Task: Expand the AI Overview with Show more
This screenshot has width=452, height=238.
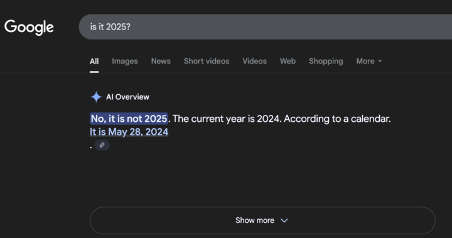Action: pyautogui.click(x=262, y=220)
